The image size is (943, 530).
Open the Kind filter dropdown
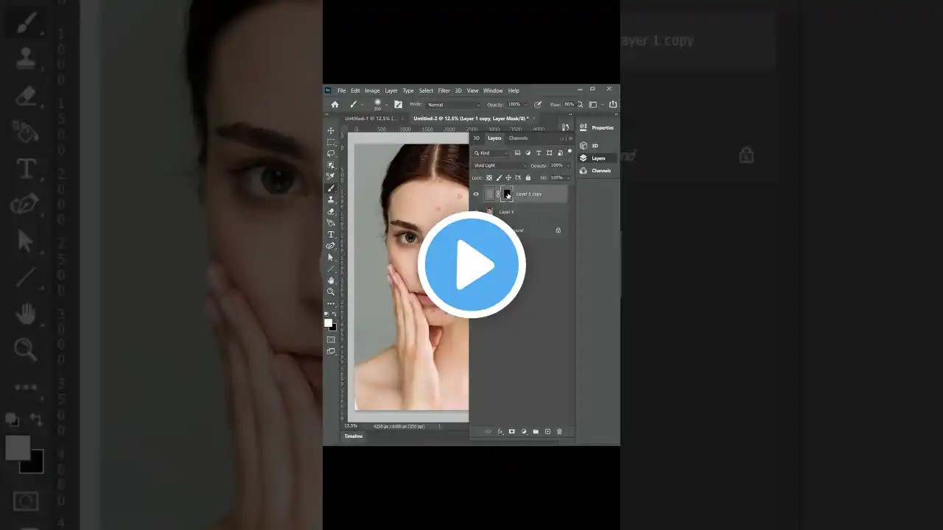[x=492, y=153]
